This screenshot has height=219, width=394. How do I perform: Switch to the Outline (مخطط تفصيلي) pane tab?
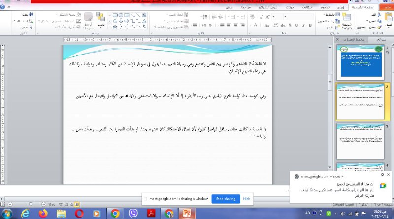tap(354, 39)
